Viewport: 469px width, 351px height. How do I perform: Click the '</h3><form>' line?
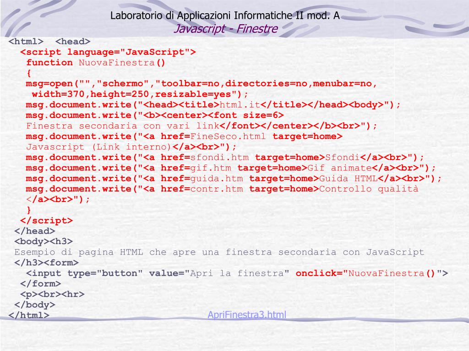[46, 263]
